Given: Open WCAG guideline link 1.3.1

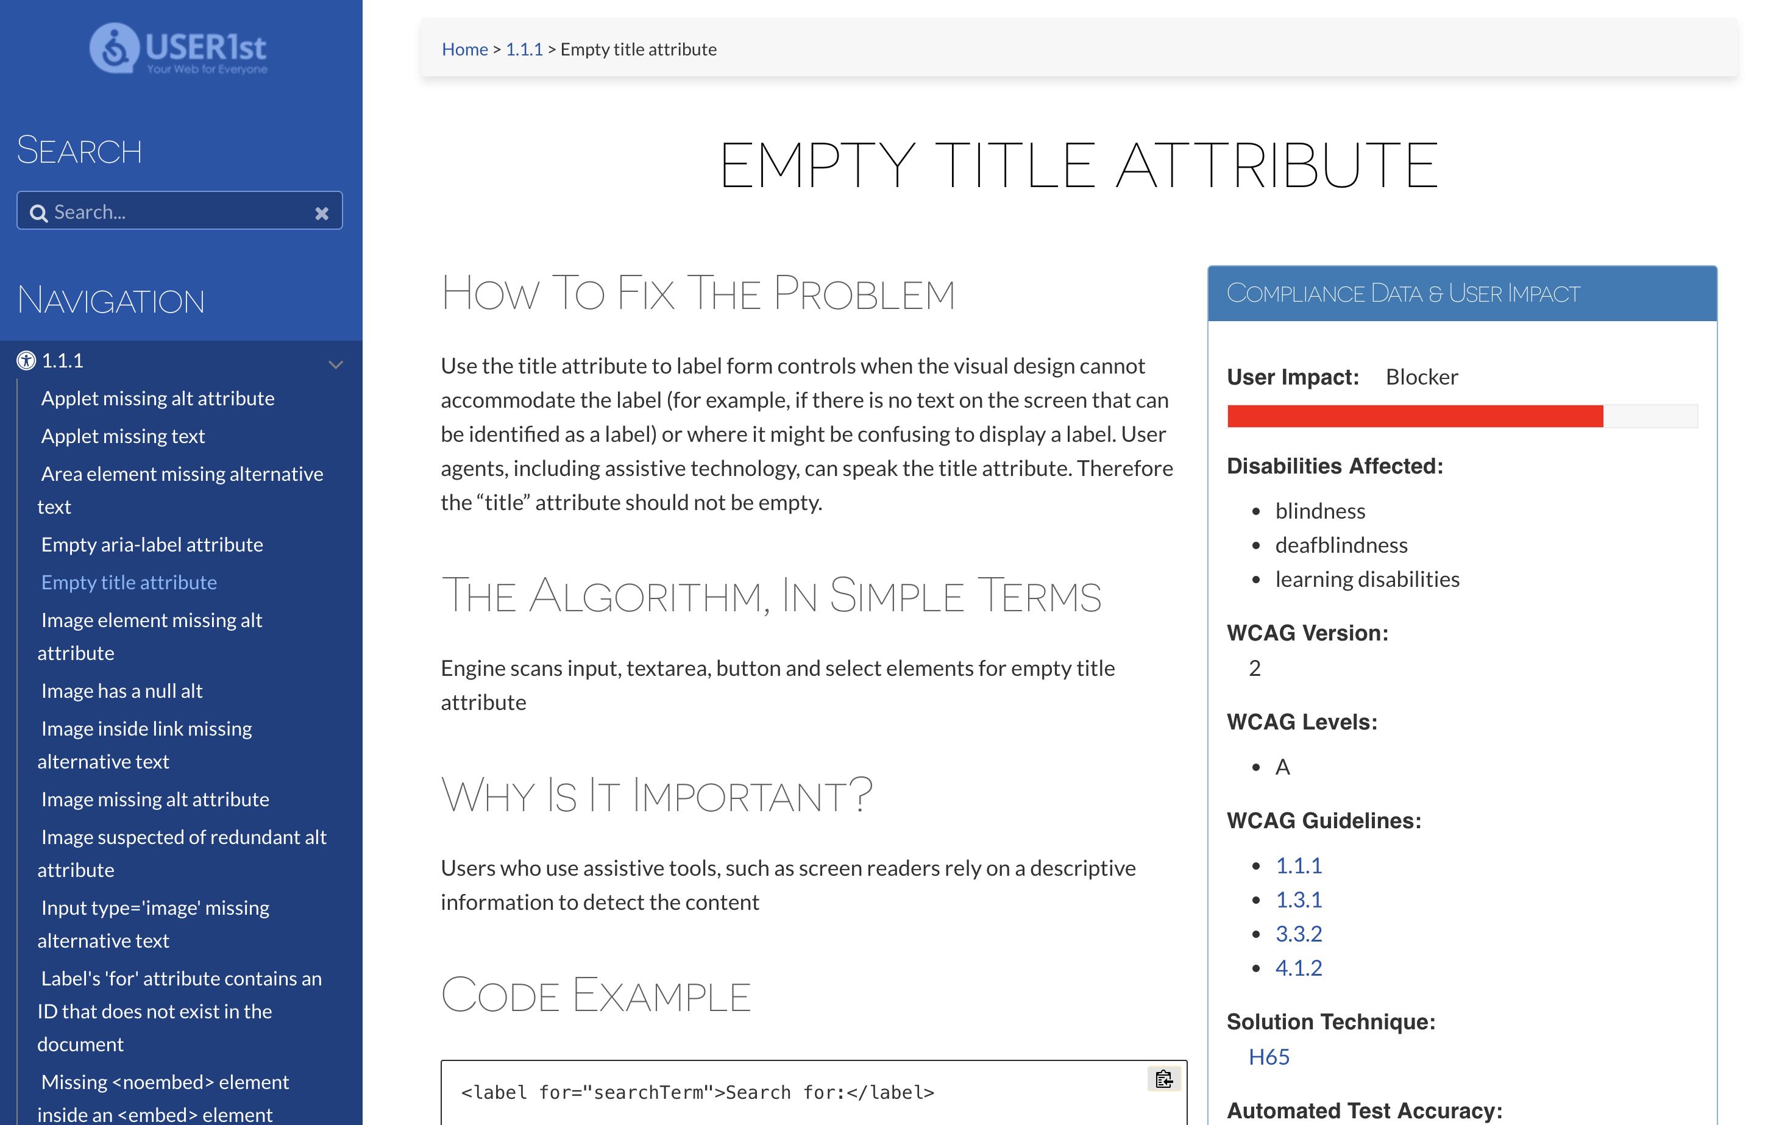Looking at the screenshot, I should coord(1298,898).
